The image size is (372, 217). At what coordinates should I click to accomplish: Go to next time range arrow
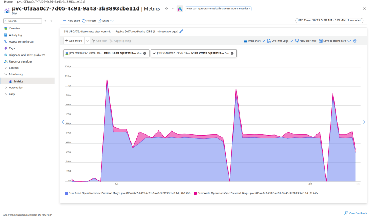[364, 122]
